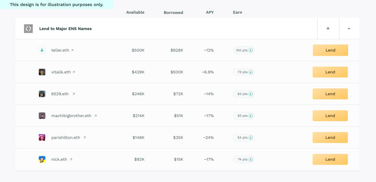Image resolution: width=376 pixels, height=182 pixels.
Task: Click machibigbrother.eth's avatar image
Action: pyautogui.click(x=42, y=115)
